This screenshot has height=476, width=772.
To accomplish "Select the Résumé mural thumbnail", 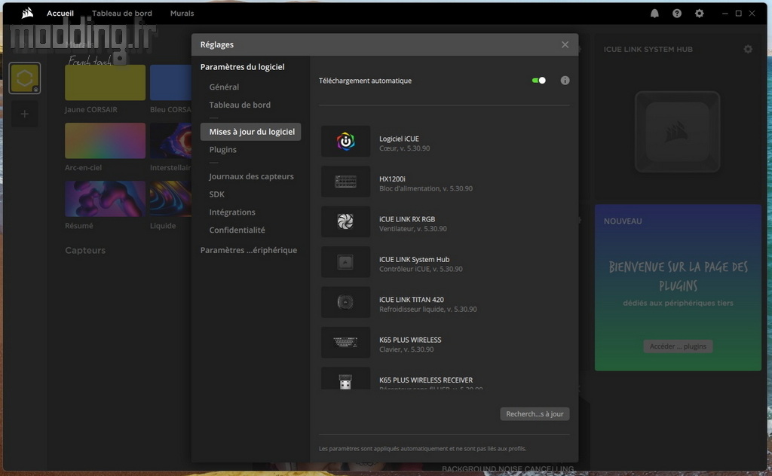I will [x=105, y=199].
